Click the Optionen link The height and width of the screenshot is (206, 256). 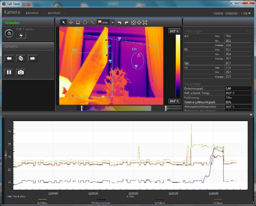[231, 13]
